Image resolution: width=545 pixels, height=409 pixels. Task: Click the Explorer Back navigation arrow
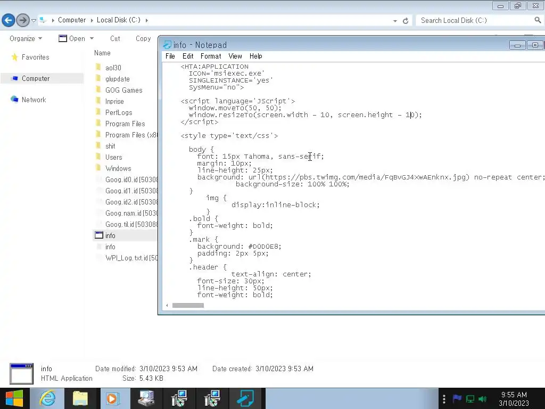(x=9, y=20)
